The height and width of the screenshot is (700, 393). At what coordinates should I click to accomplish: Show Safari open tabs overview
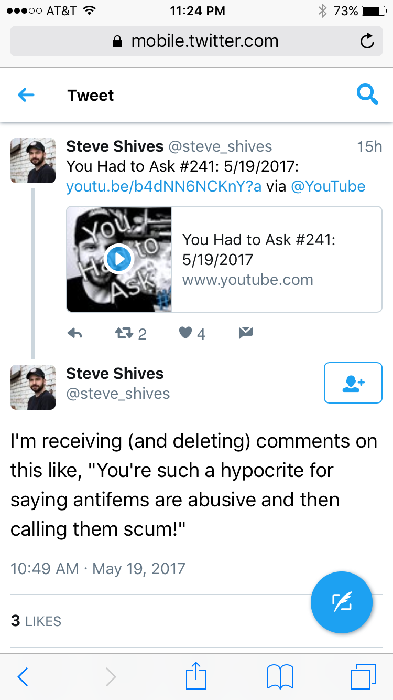pyautogui.click(x=363, y=677)
